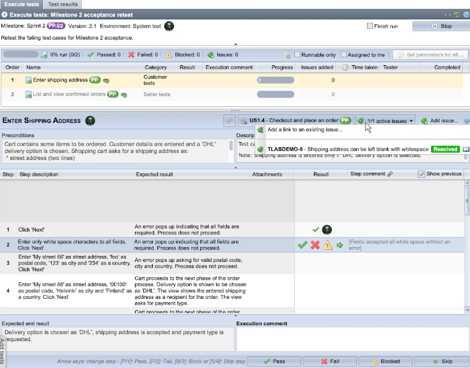The width and height of the screenshot is (470, 368).
Task: Collapse the run details with the up arrow
Action: tap(235, 44)
